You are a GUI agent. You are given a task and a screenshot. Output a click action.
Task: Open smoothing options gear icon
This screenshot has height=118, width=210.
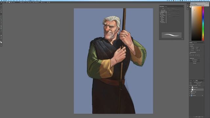pyautogui.click(x=42, y=2)
